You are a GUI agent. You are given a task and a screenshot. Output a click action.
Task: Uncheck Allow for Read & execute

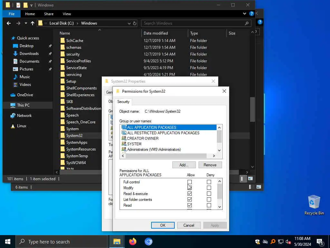pyautogui.click(x=189, y=194)
